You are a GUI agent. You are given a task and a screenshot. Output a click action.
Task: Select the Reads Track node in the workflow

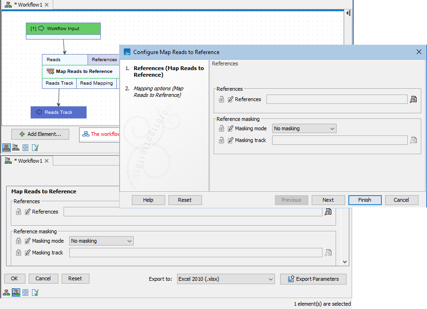[x=58, y=112]
